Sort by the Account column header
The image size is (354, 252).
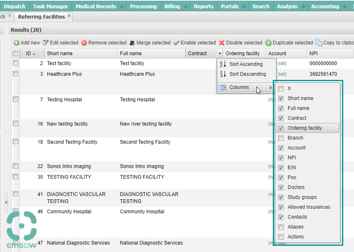(286, 54)
